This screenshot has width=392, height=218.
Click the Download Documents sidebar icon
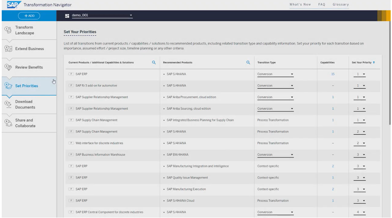(8, 104)
